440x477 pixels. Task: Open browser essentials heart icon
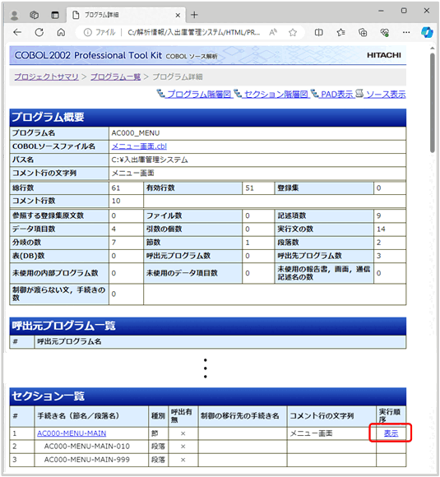[385, 32]
